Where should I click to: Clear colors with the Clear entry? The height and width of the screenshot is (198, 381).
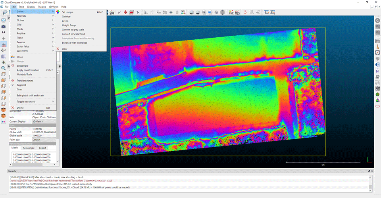click(81, 49)
